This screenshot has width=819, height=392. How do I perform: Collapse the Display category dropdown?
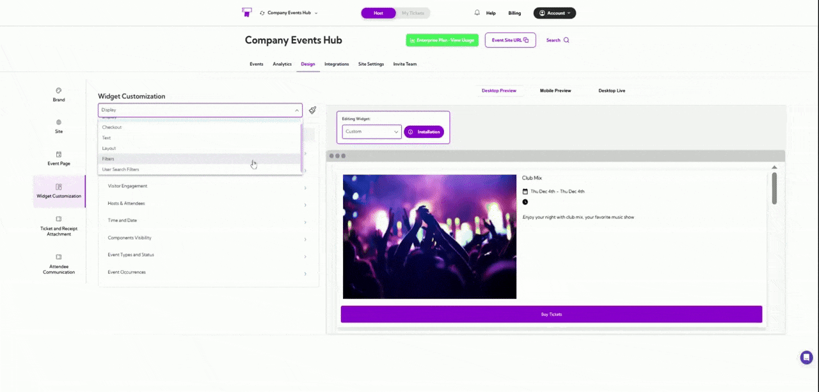pos(200,110)
